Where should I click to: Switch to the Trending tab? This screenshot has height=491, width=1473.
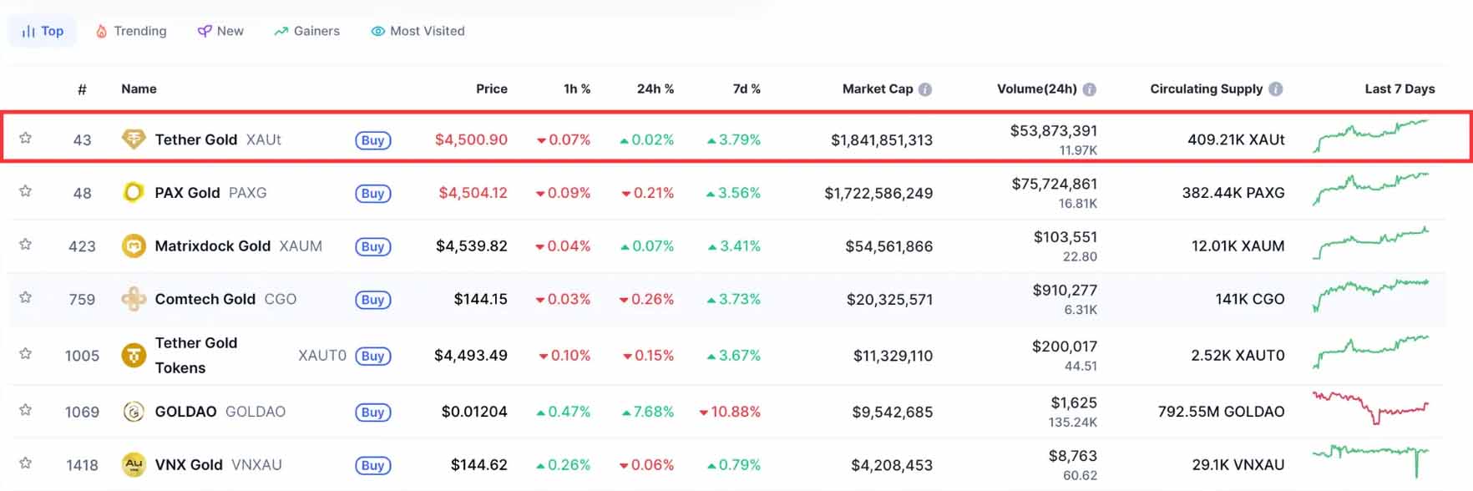tap(131, 31)
